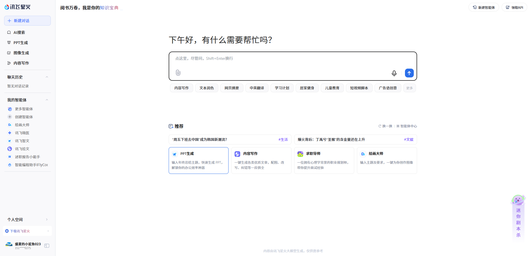Attach a file using the paperclip icon
This screenshot has width=530, height=256.
click(x=178, y=72)
